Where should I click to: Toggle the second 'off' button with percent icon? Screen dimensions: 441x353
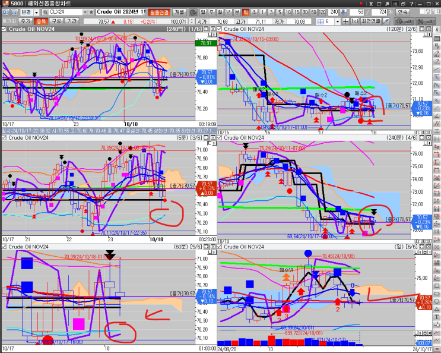tap(425, 21)
